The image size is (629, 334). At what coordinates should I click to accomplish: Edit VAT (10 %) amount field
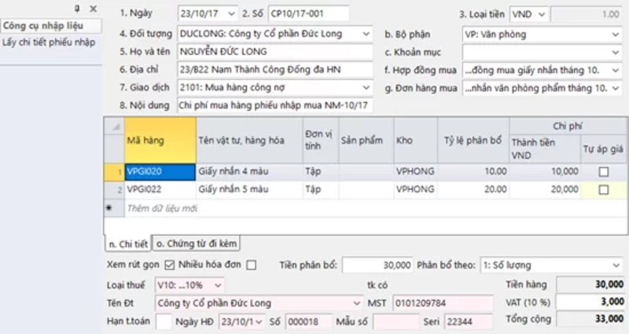pos(590,302)
